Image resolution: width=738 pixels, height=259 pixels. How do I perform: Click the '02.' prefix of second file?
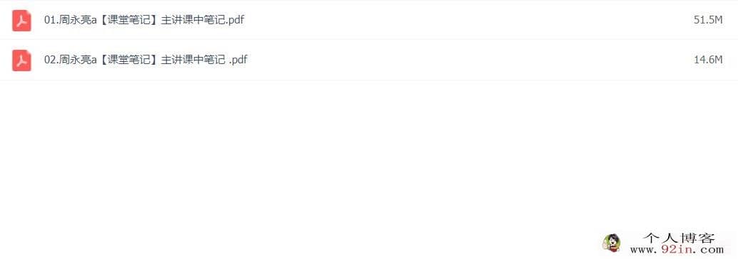point(51,60)
